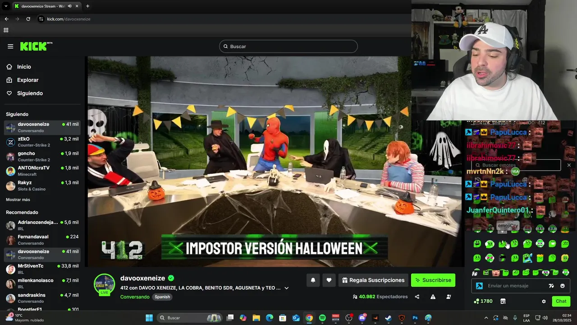Click Regala Suscripciones button
The width and height of the screenshot is (577, 325).
373,280
